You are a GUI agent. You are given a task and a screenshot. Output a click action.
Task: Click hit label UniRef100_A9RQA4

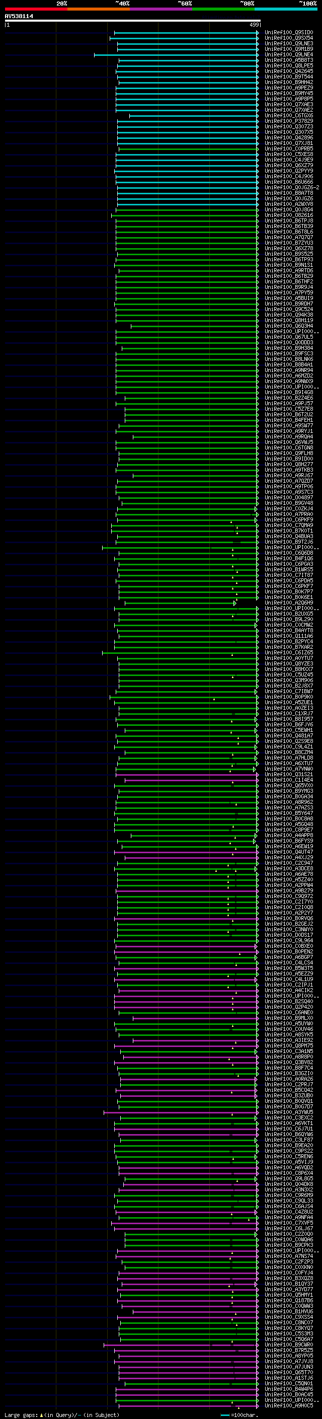[x=289, y=437]
